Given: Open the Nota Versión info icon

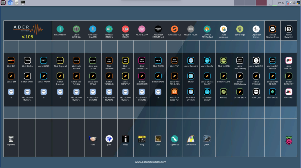Looking at the screenshot, I should (x=60, y=29).
